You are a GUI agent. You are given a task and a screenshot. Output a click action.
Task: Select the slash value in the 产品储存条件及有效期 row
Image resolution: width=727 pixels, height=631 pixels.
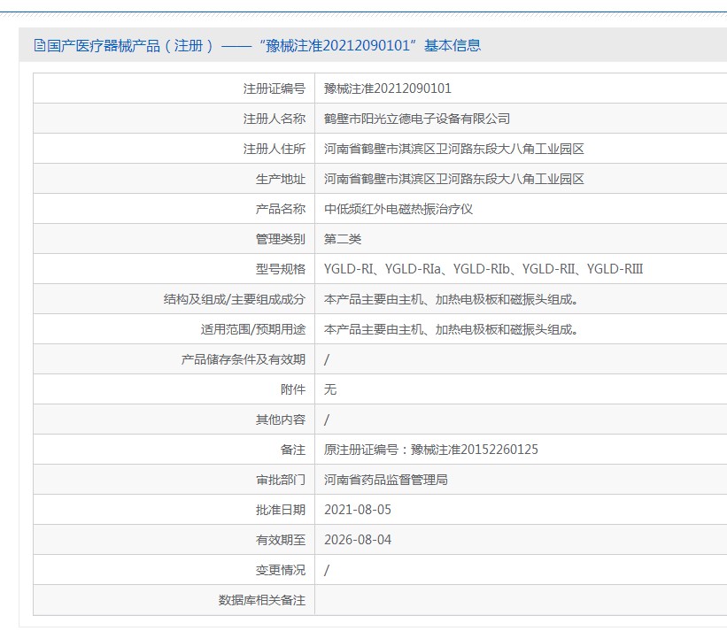click(x=327, y=359)
